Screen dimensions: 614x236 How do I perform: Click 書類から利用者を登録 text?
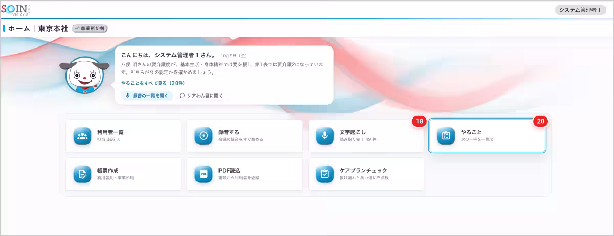(239, 178)
